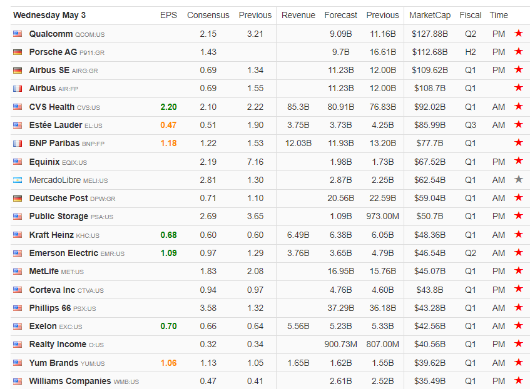Toggle the star for Deutsche Post

click(x=519, y=197)
